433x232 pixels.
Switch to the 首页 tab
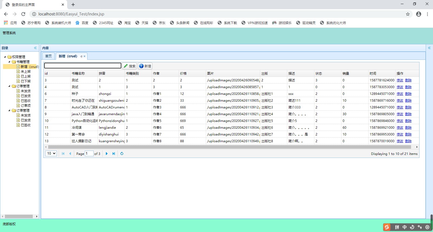coord(48,56)
